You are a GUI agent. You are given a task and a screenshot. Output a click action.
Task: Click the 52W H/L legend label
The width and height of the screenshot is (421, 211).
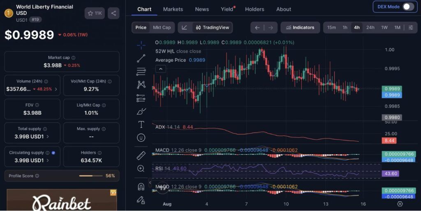(165, 51)
